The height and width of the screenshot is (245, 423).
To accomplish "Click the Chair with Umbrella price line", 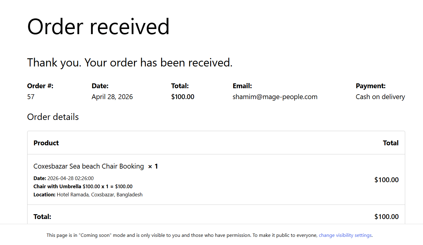I will click(x=83, y=186).
